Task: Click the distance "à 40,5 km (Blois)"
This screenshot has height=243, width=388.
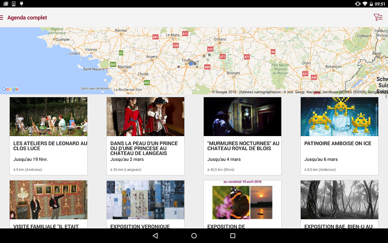Action: (221, 169)
